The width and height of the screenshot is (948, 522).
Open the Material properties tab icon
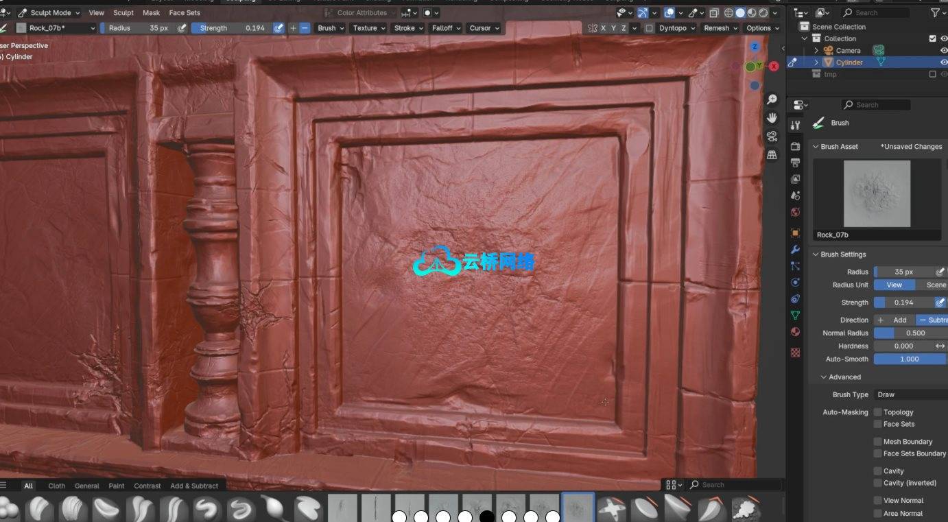click(x=795, y=332)
